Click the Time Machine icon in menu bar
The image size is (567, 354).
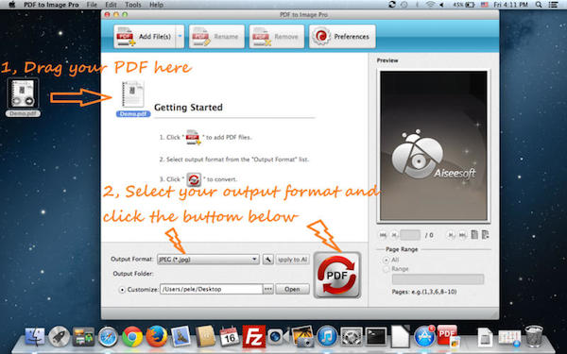[404, 5]
